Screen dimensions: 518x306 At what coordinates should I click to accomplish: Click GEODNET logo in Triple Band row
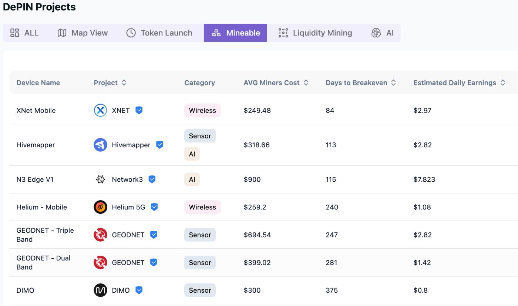pyautogui.click(x=100, y=235)
